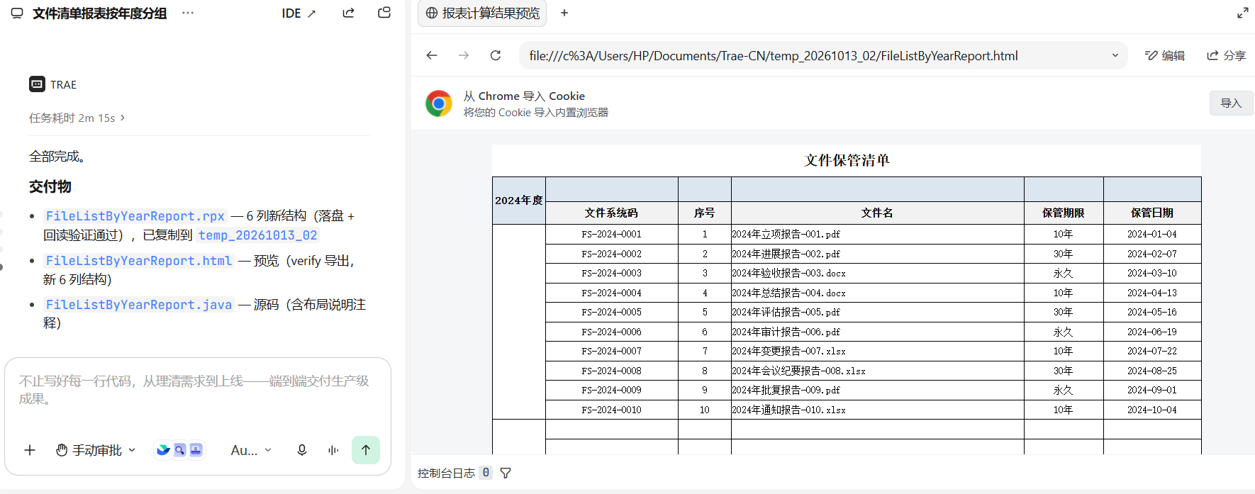Click the conversation icon beside the task title
The height and width of the screenshot is (494, 1255).
click(17, 13)
